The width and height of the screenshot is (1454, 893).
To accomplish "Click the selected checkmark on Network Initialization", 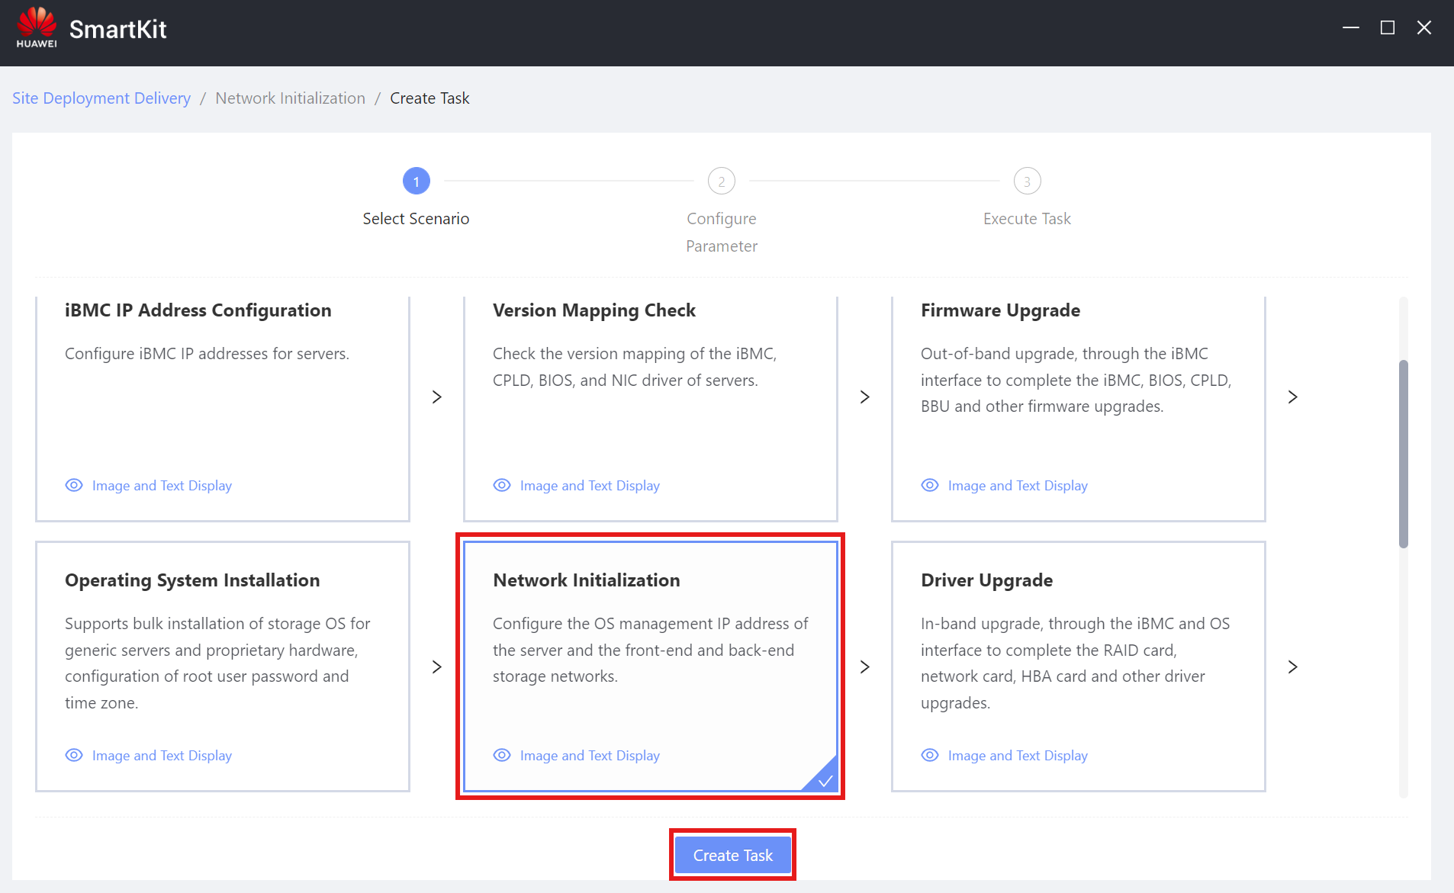I will click(x=825, y=779).
